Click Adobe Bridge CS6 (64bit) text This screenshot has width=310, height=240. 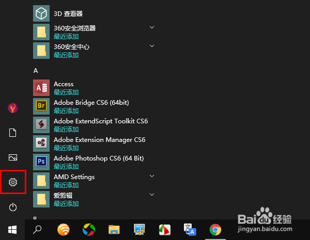coord(91,103)
